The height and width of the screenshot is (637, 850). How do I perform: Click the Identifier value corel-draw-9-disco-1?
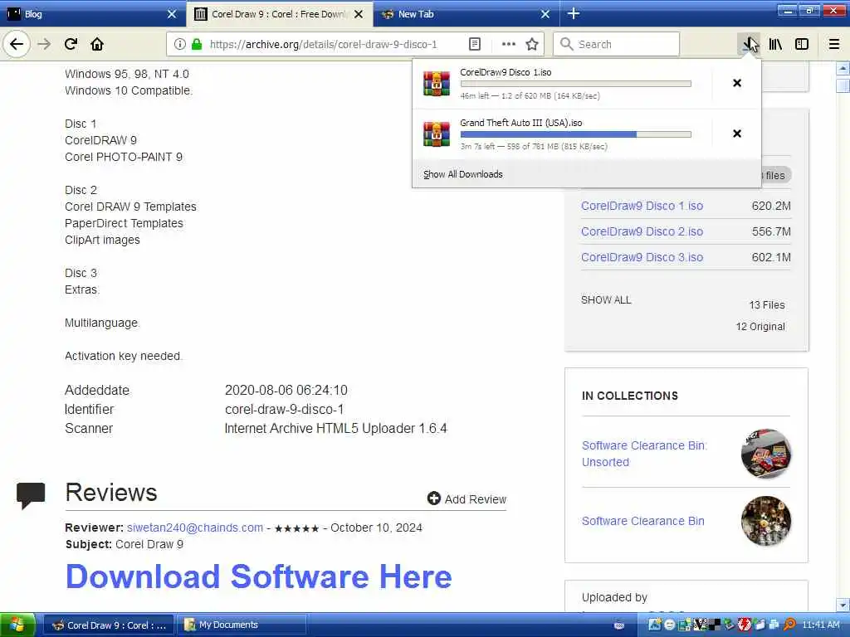click(x=284, y=410)
